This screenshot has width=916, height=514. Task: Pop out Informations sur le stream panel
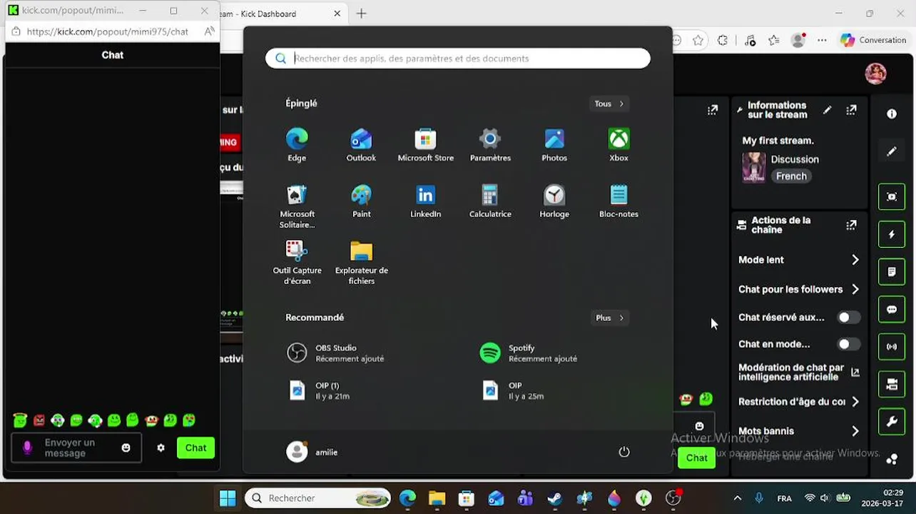[x=851, y=110]
